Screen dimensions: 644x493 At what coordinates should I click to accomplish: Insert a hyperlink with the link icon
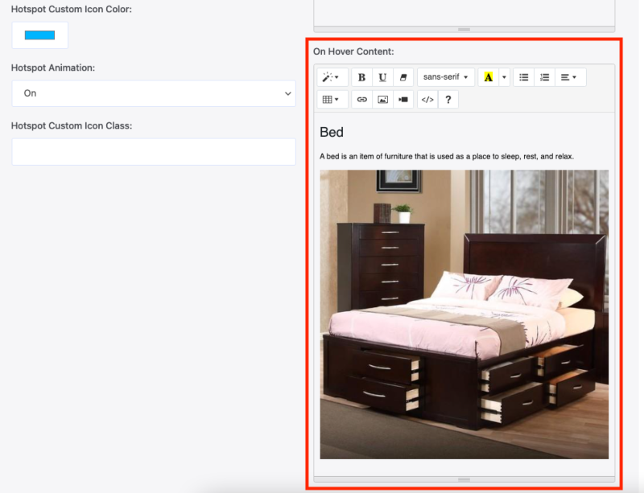pyautogui.click(x=361, y=100)
